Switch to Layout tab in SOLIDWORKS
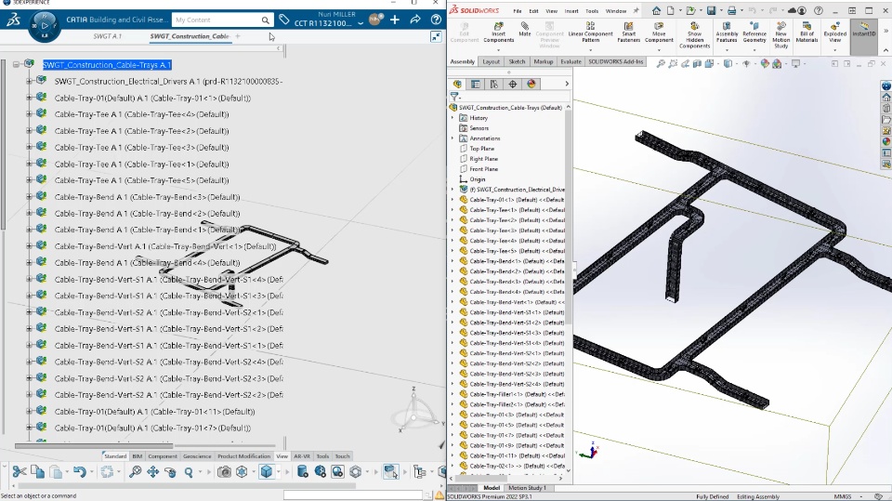Screen dimensions: 892x501 [491, 61]
